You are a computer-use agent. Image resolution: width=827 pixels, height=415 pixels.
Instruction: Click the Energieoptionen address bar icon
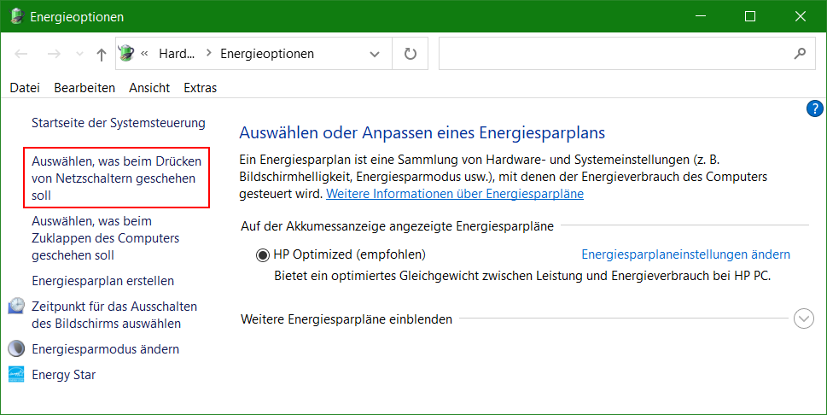coord(126,53)
